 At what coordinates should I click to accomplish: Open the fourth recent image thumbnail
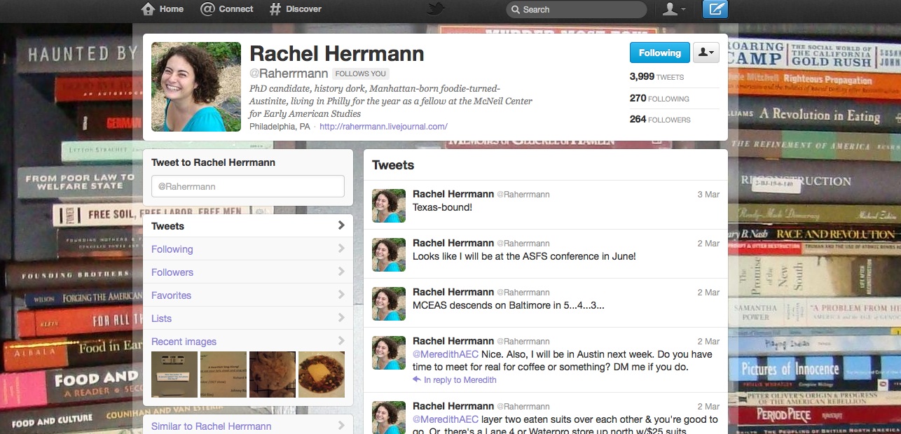click(x=322, y=374)
